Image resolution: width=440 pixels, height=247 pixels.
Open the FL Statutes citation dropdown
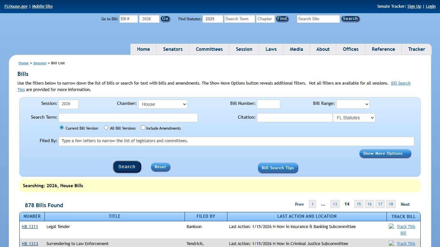(354, 118)
